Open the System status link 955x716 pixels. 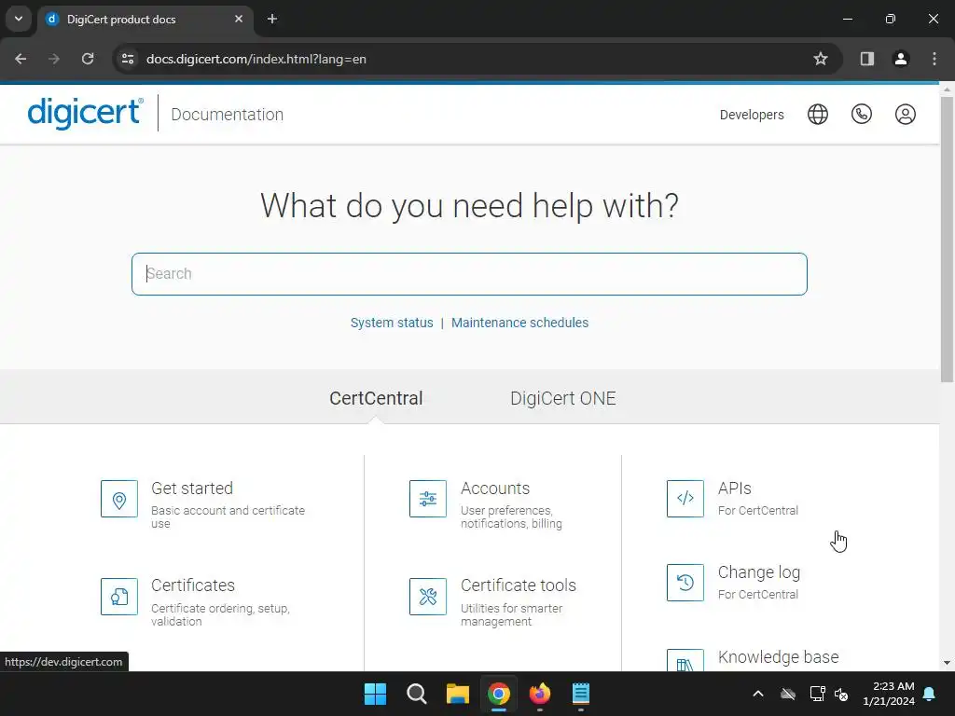pyautogui.click(x=392, y=323)
